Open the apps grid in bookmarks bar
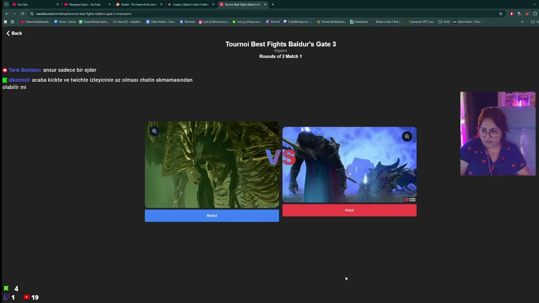This screenshot has width=539, height=303. click(x=12, y=22)
